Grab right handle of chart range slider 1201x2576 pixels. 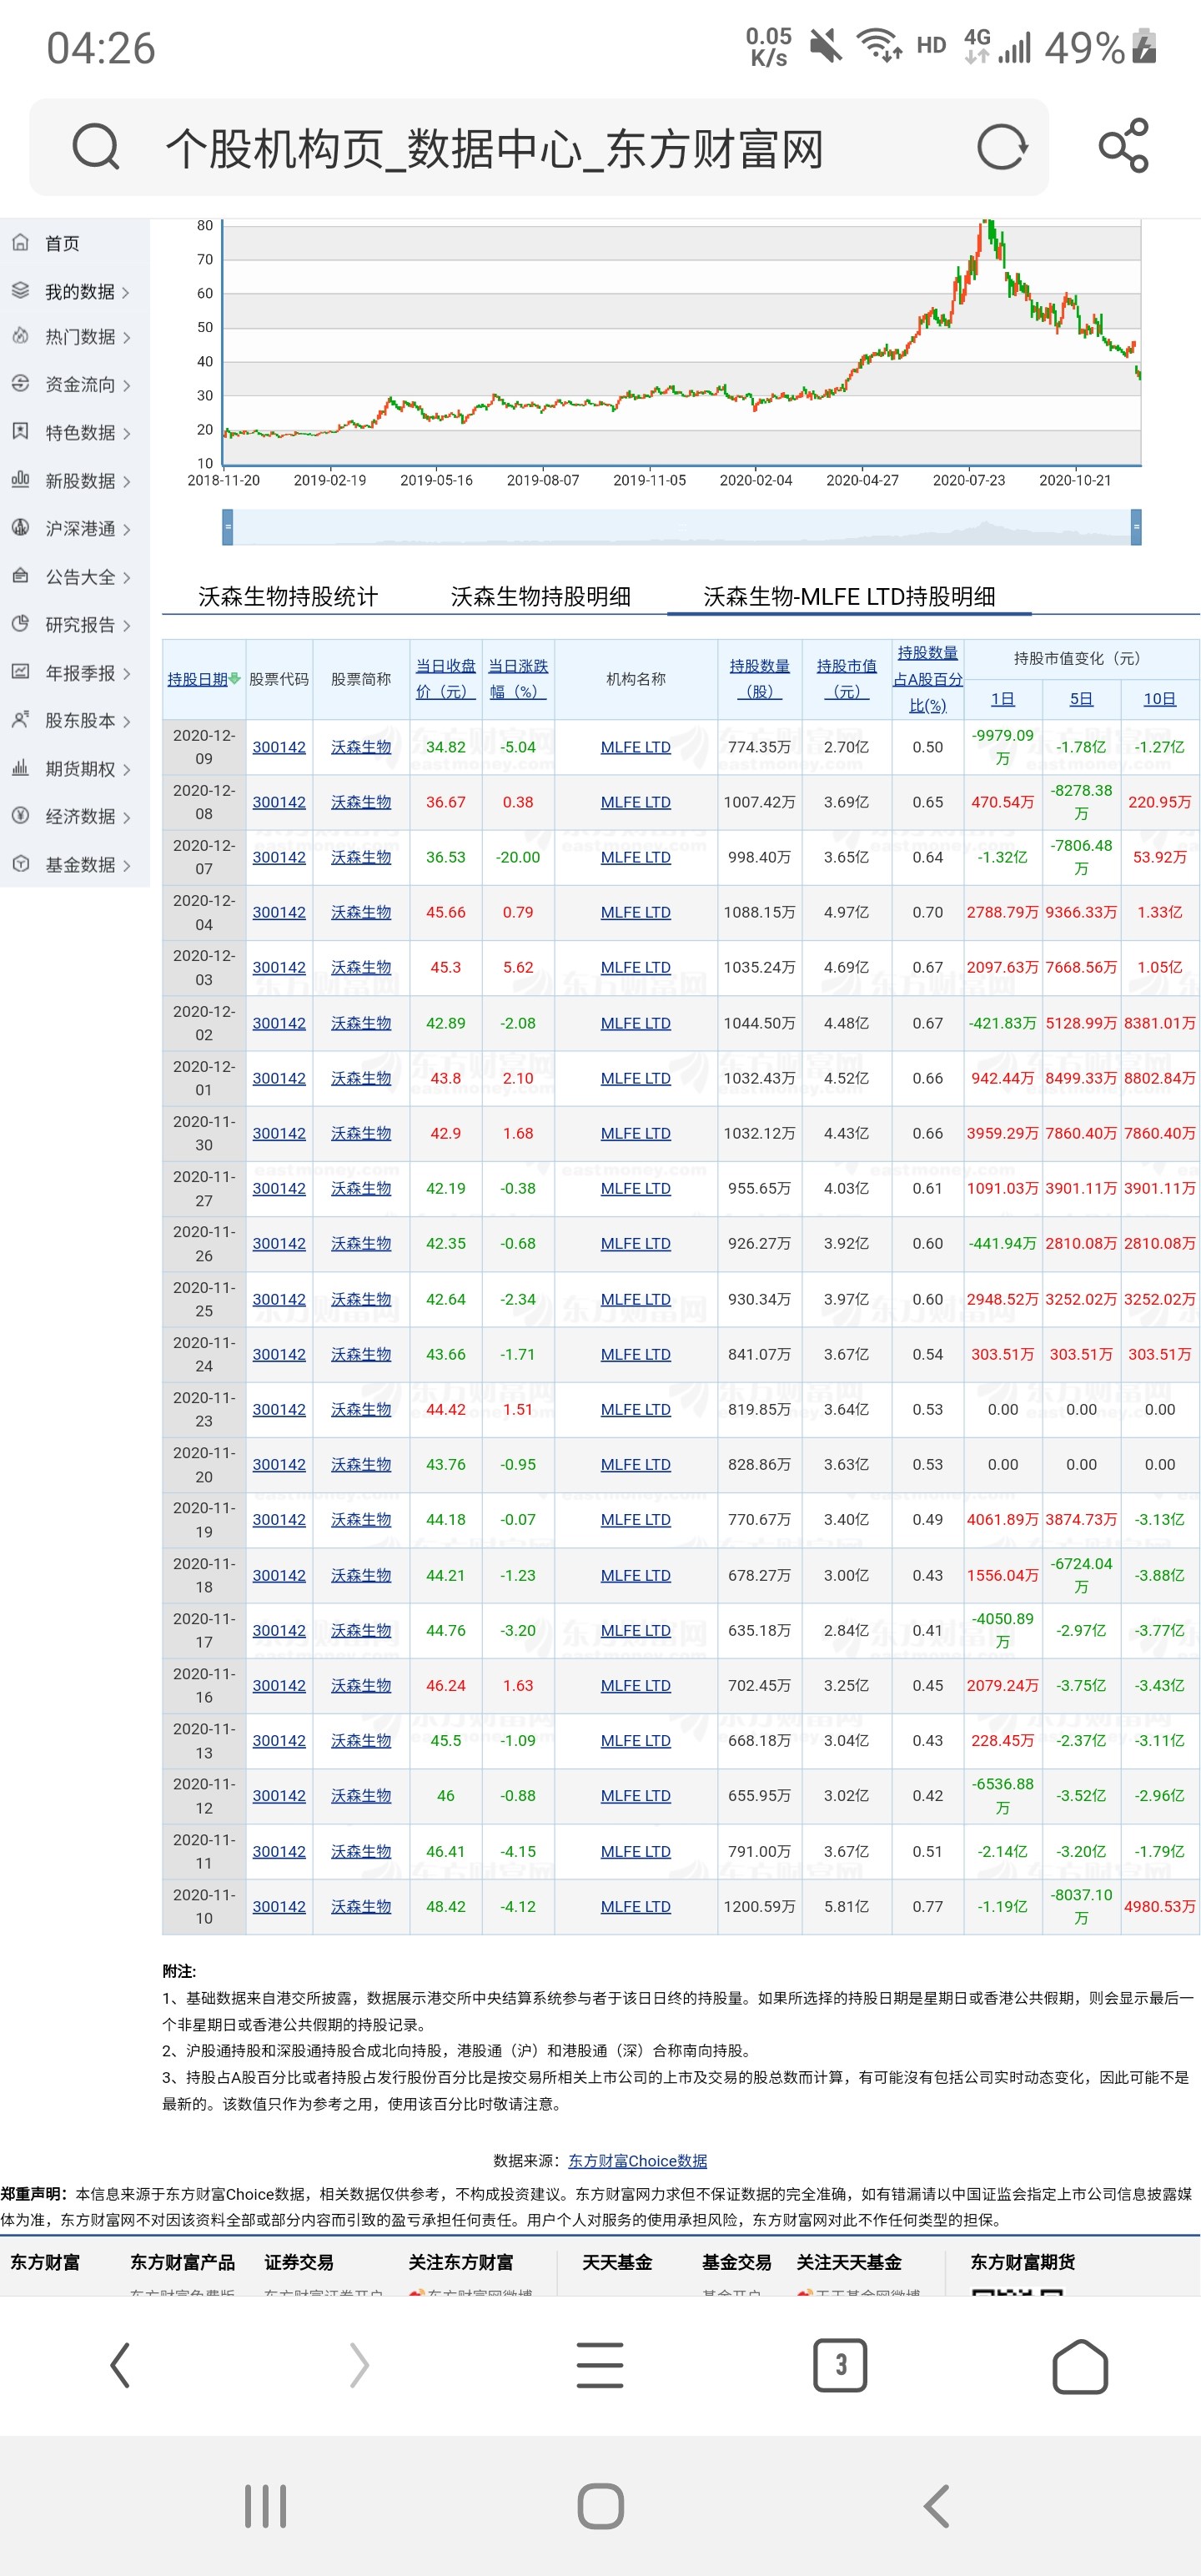pos(1136,526)
